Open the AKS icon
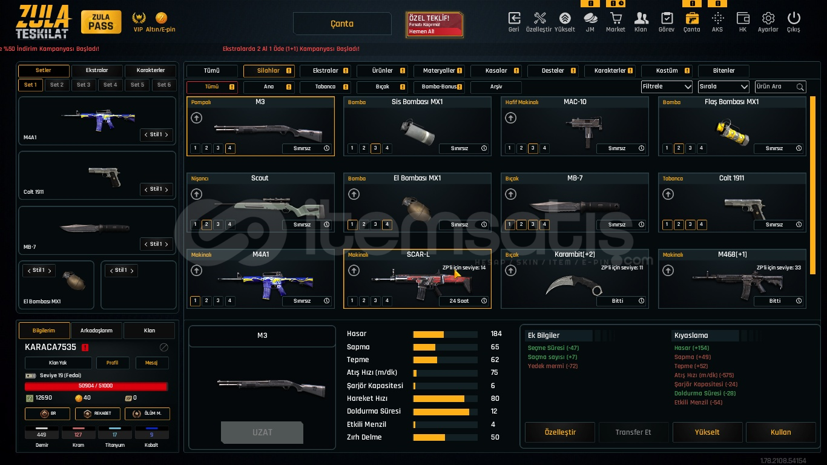The height and width of the screenshot is (465, 827). 717,18
